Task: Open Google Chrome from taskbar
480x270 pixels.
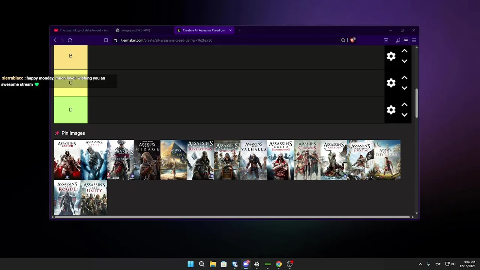Action: coord(279,264)
